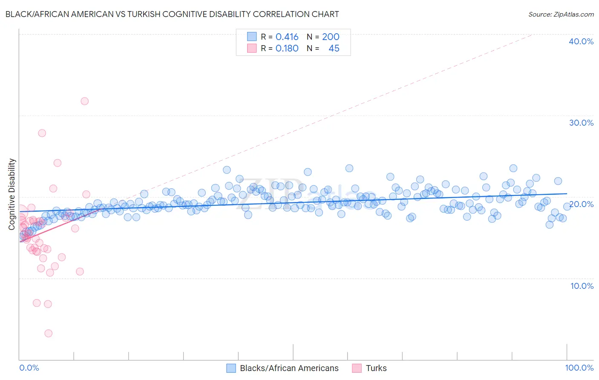Select the Turks legend label
The height and width of the screenshot is (380, 599).
376,368
